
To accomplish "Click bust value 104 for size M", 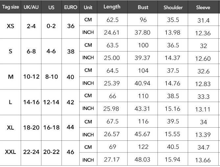I will pyautogui.click(x=143, y=71).
